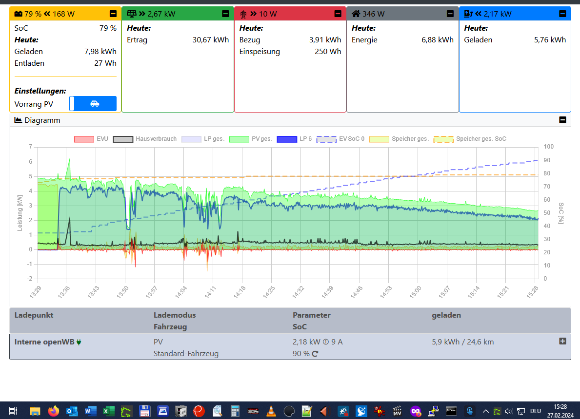Click the Lademodus column header

coord(175,315)
